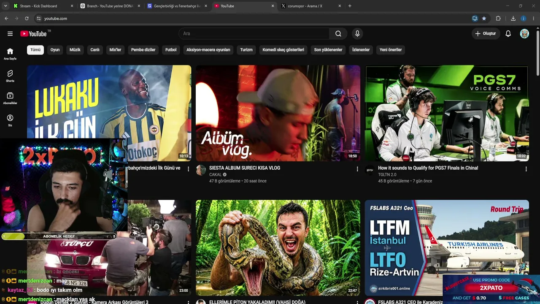Select the Mix'ler chip
The height and width of the screenshot is (304, 540).
[115, 50]
